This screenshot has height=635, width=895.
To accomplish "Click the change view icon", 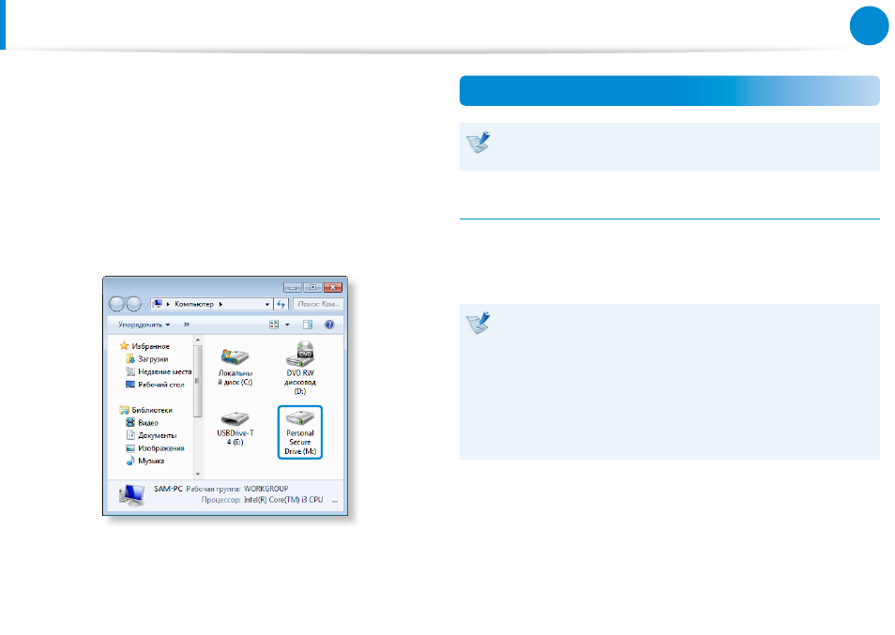I will point(274,325).
